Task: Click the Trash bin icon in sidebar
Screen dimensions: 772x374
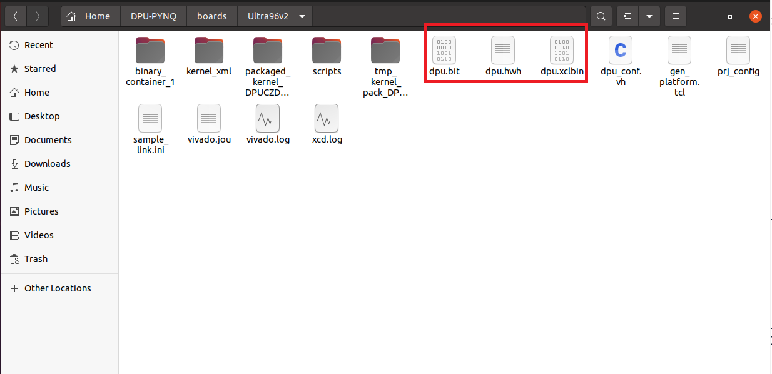Action: tap(14, 259)
